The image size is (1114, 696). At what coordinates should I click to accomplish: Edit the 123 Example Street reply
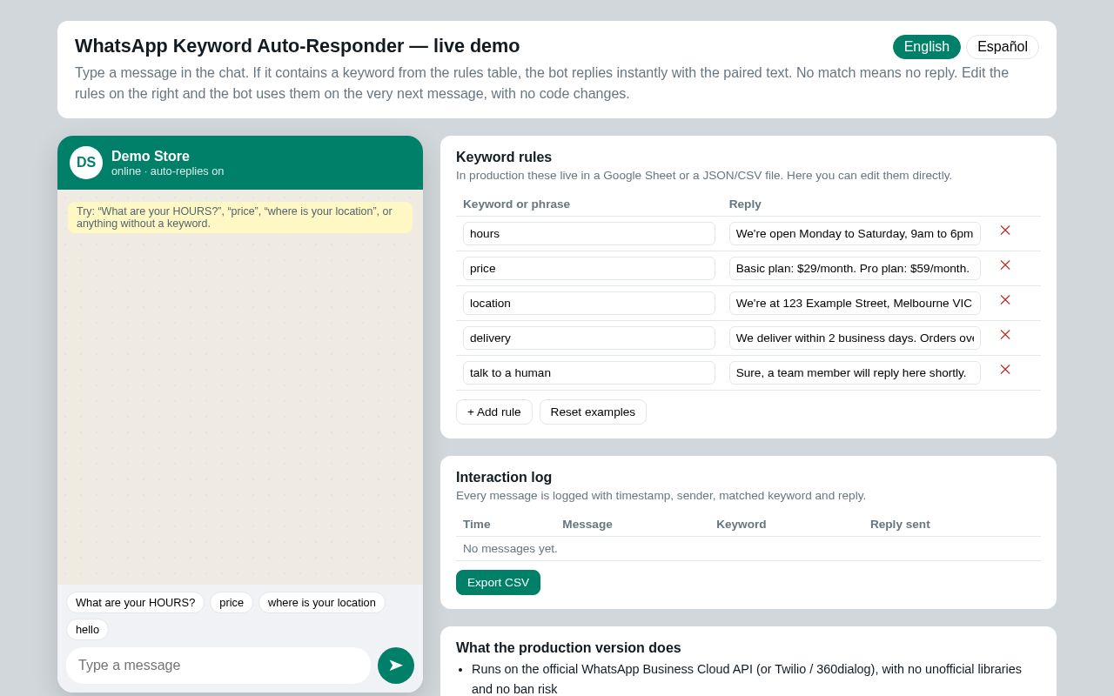pos(855,304)
